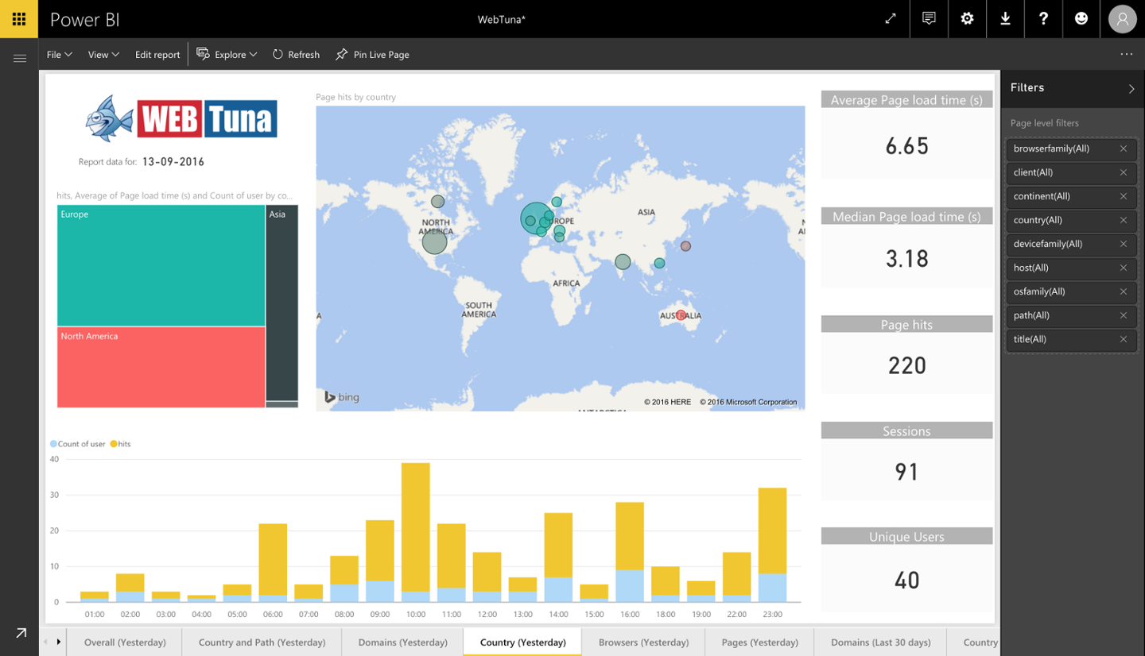Click the WebTuna fish logo

click(x=110, y=118)
